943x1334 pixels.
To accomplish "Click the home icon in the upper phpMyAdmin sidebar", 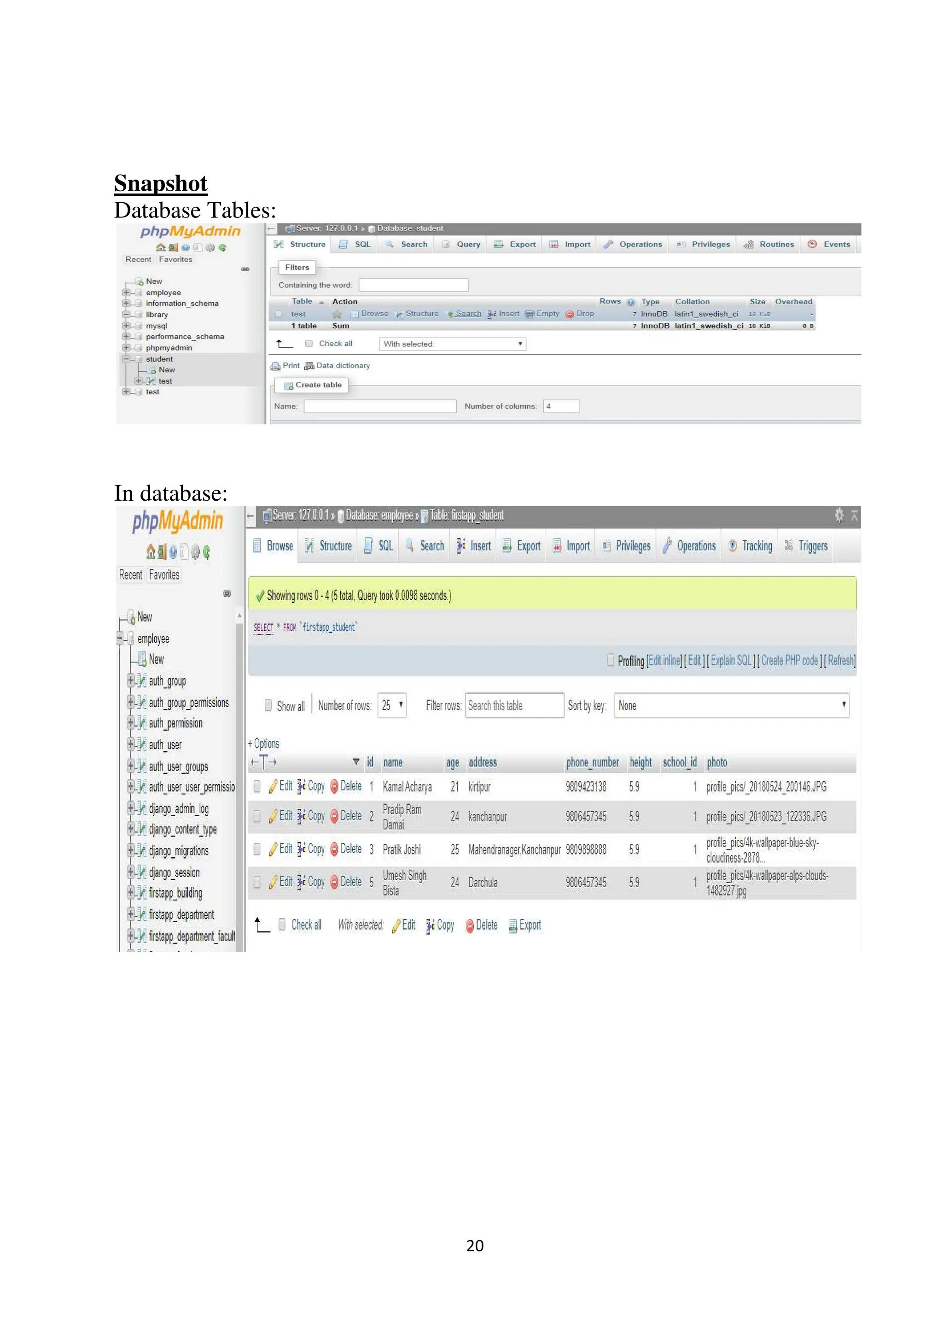I will [160, 247].
